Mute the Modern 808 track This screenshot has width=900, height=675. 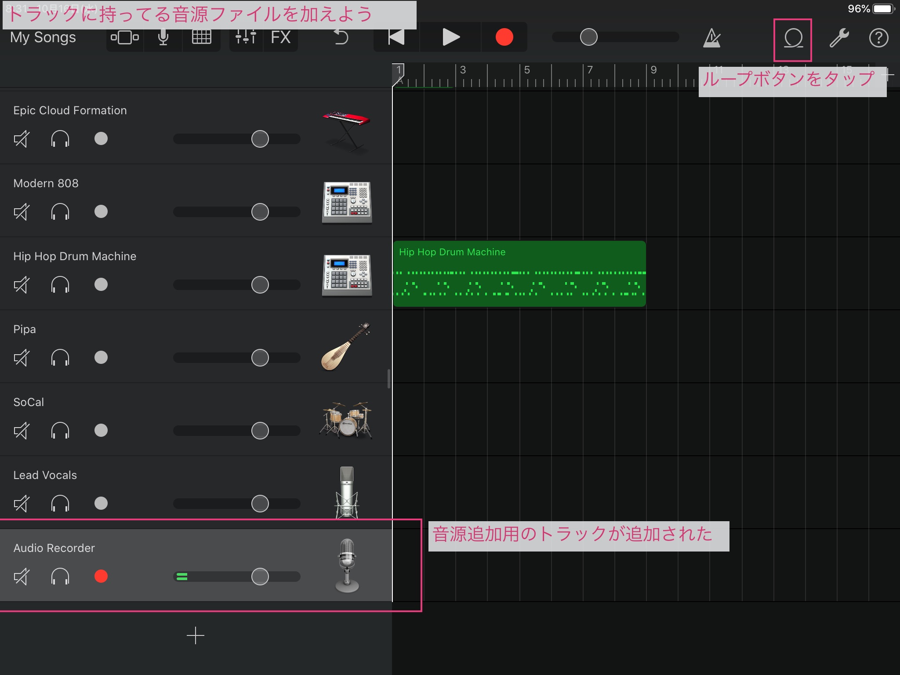(22, 212)
